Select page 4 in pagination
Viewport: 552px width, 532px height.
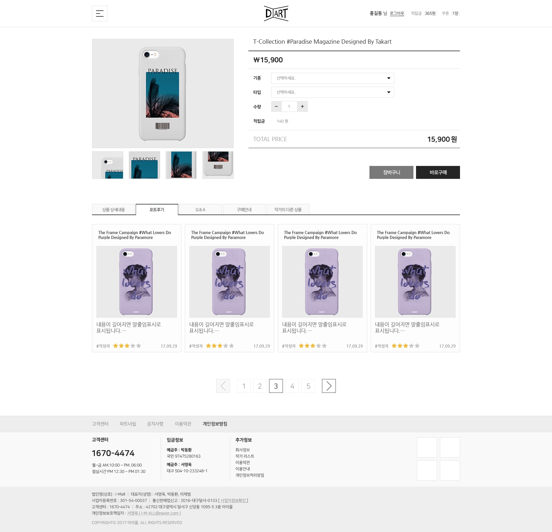coord(292,386)
